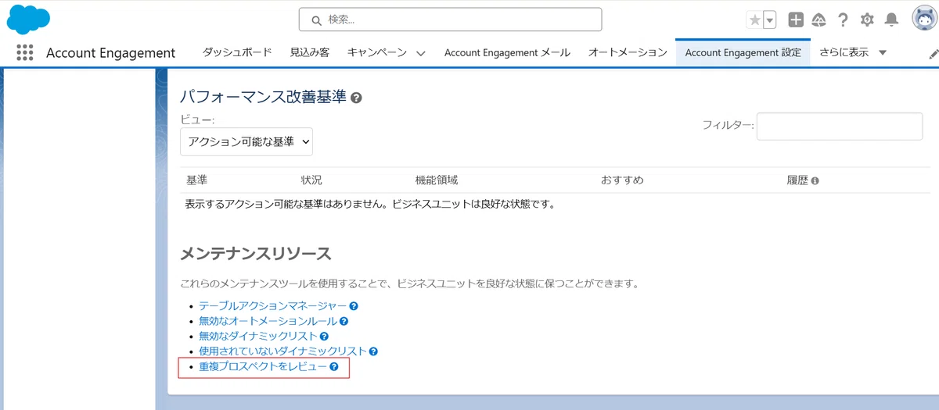This screenshot has width=939, height=410.
Task: Click the favorites star icon
Action: point(754,20)
